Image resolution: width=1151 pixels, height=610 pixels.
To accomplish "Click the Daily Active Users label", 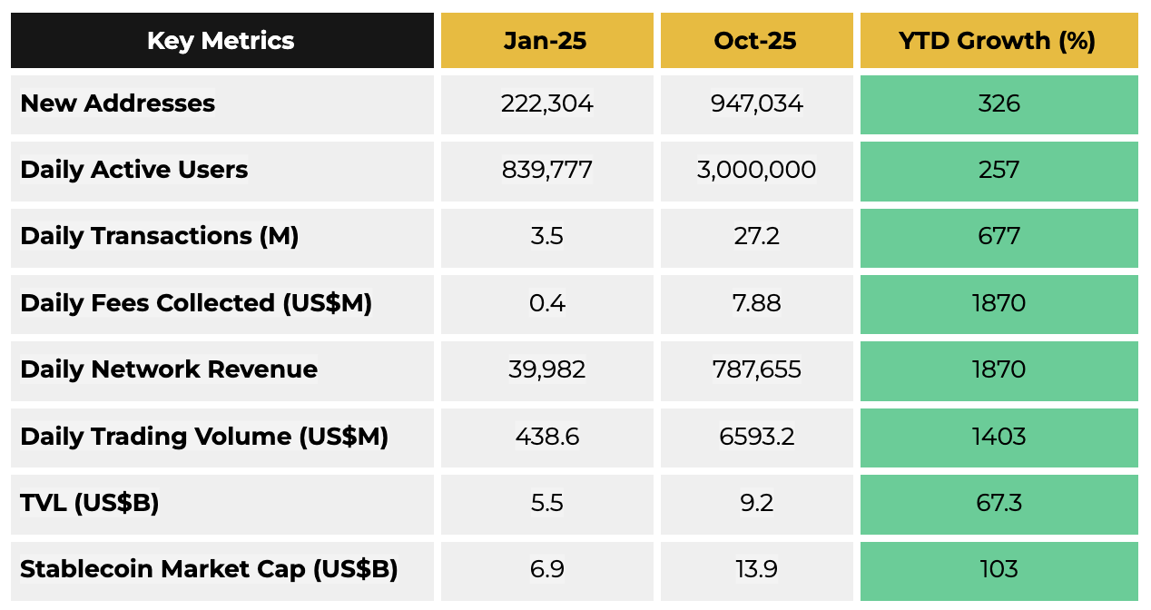I will click(x=134, y=170).
